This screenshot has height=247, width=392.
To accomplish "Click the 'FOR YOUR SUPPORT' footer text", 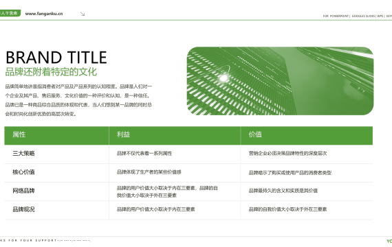I will 32,241.
